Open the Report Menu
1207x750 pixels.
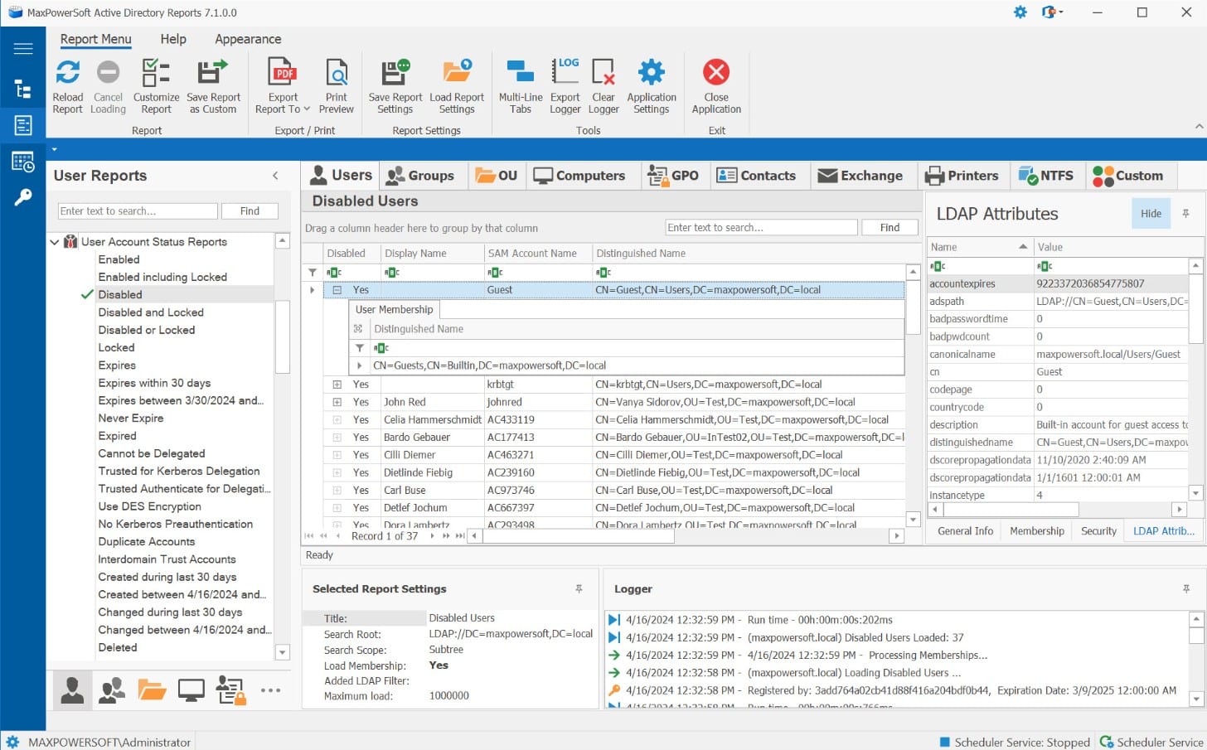coord(95,39)
